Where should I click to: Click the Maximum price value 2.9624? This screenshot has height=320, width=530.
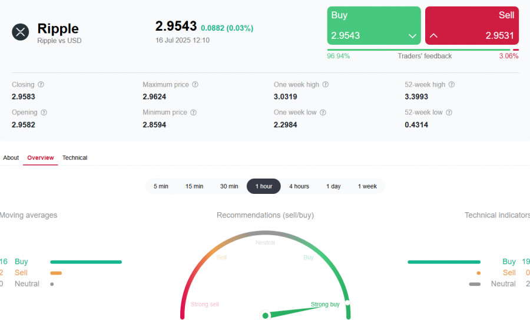coord(154,97)
